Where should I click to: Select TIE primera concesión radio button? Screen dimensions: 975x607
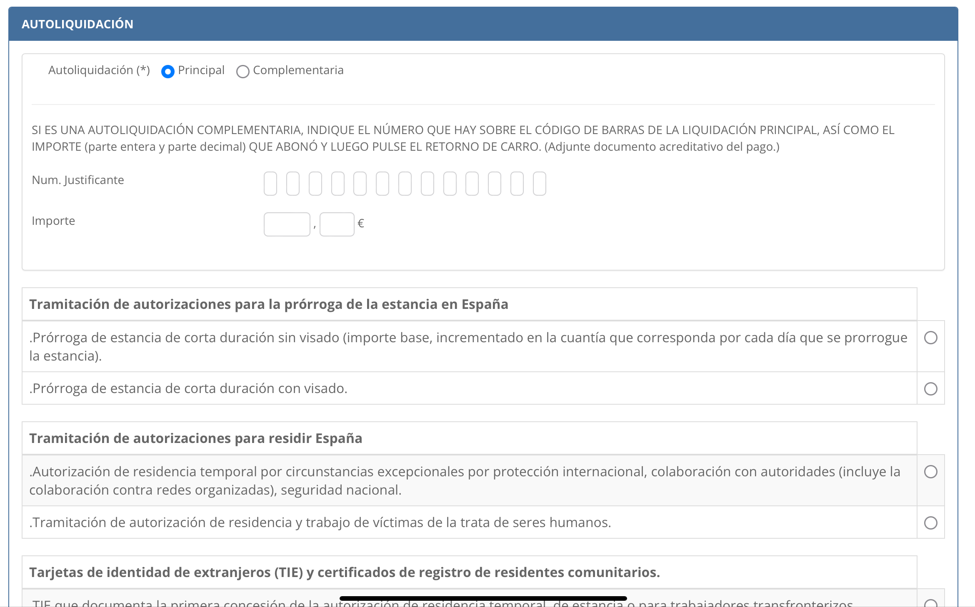pyautogui.click(x=930, y=603)
